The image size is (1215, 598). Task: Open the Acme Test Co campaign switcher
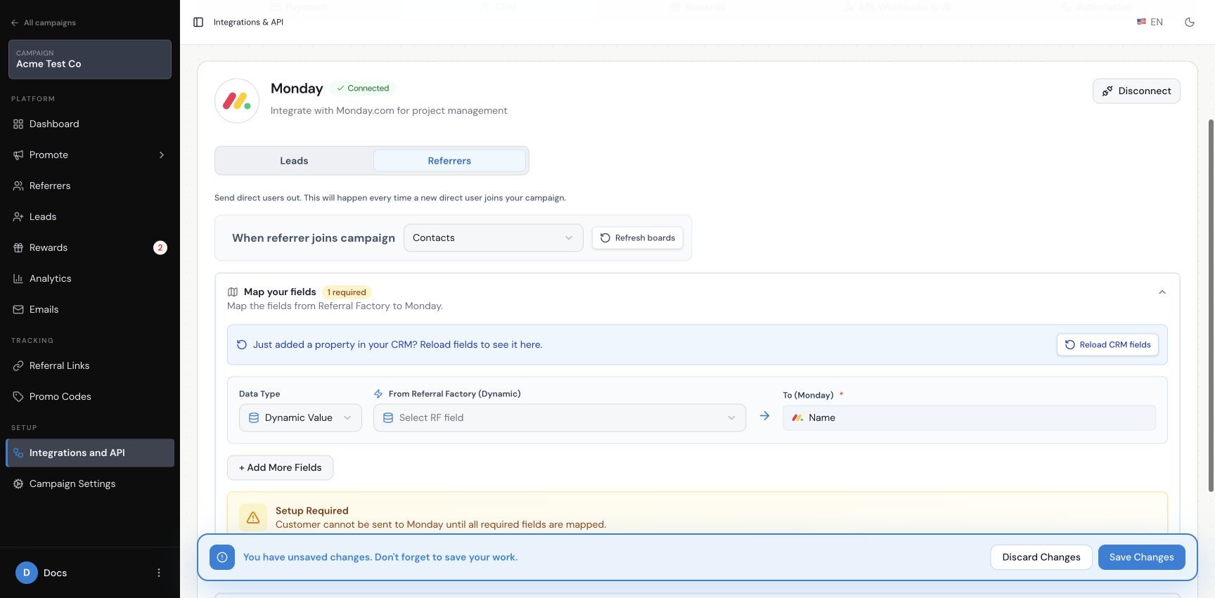pos(90,59)
